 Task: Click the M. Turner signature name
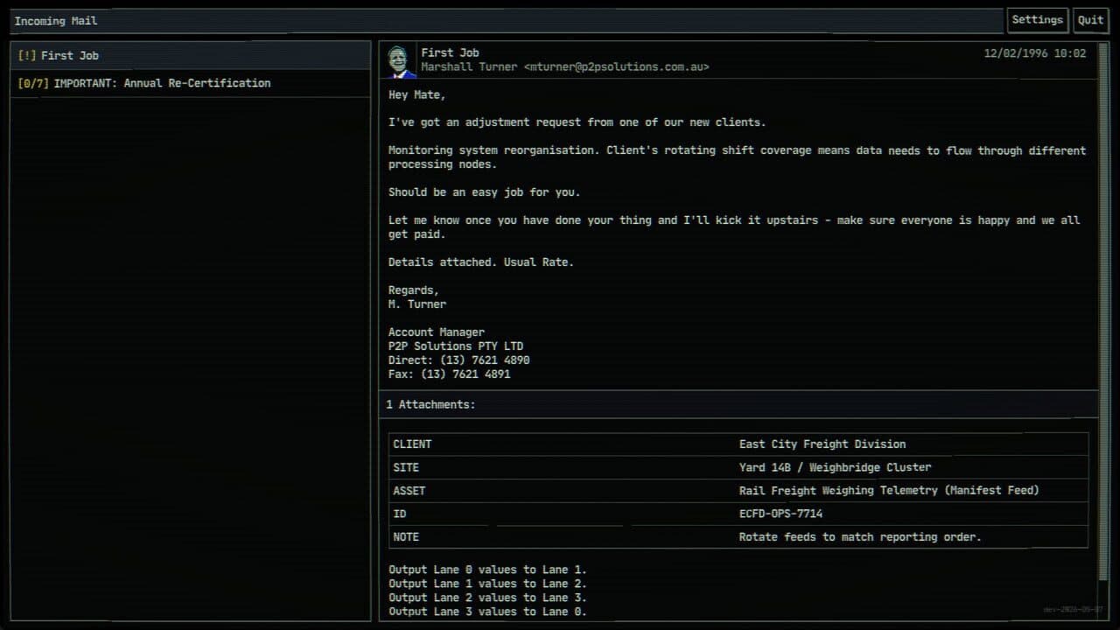pos(417,304)
